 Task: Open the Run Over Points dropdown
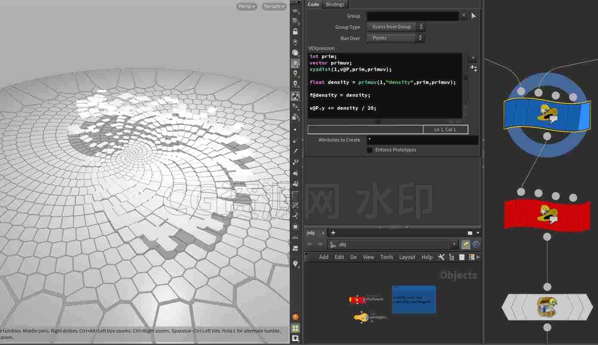396,38
